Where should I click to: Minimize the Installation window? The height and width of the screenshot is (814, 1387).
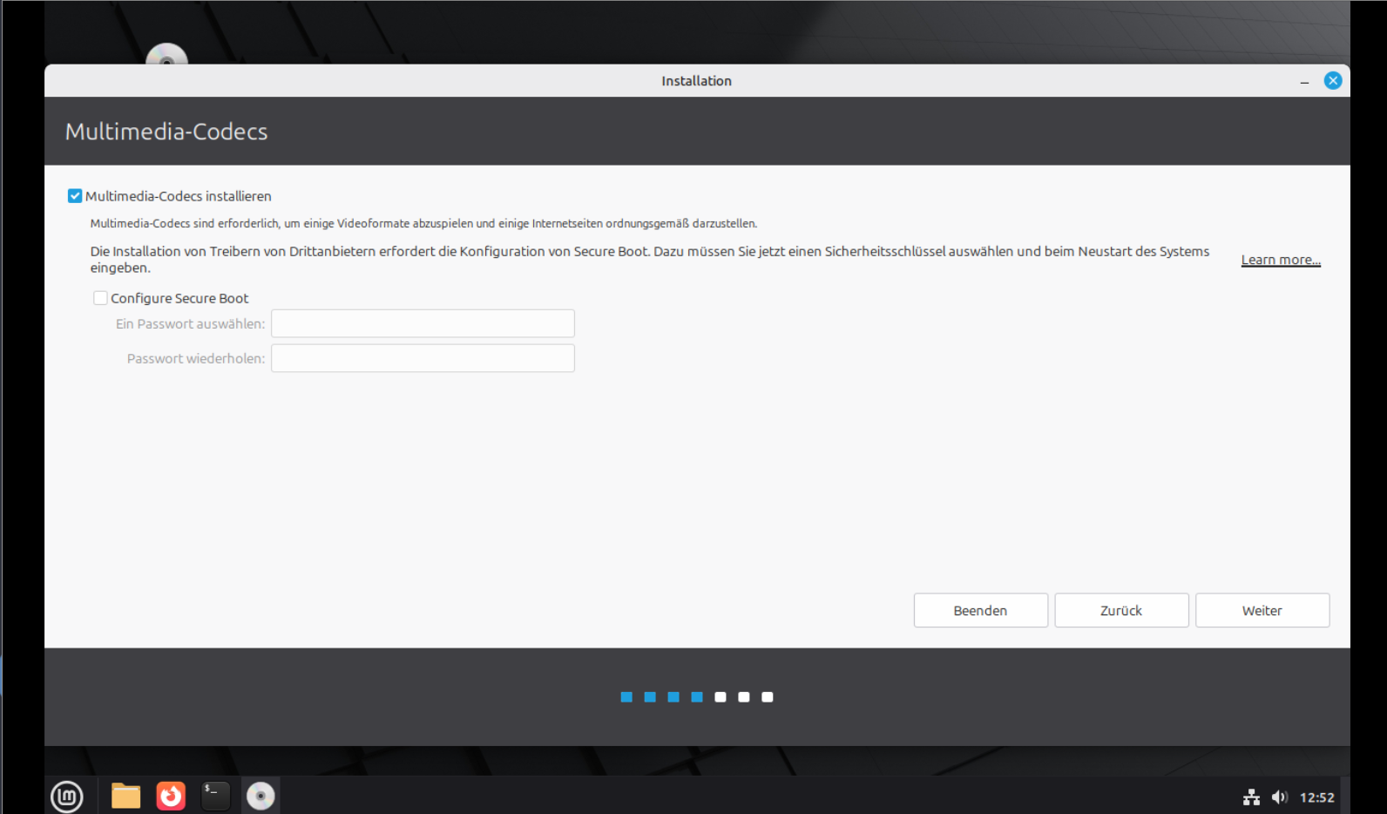pos(1304,81)
